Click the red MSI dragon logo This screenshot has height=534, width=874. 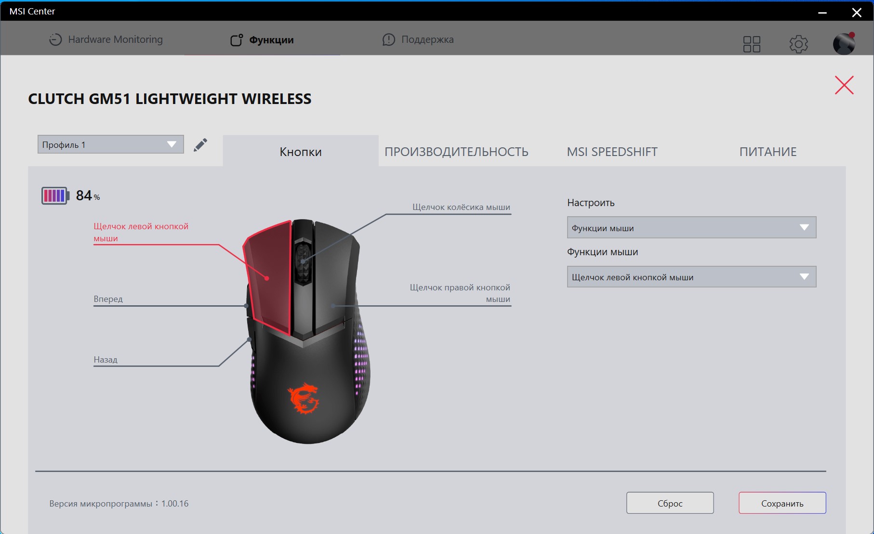[304, 398]
